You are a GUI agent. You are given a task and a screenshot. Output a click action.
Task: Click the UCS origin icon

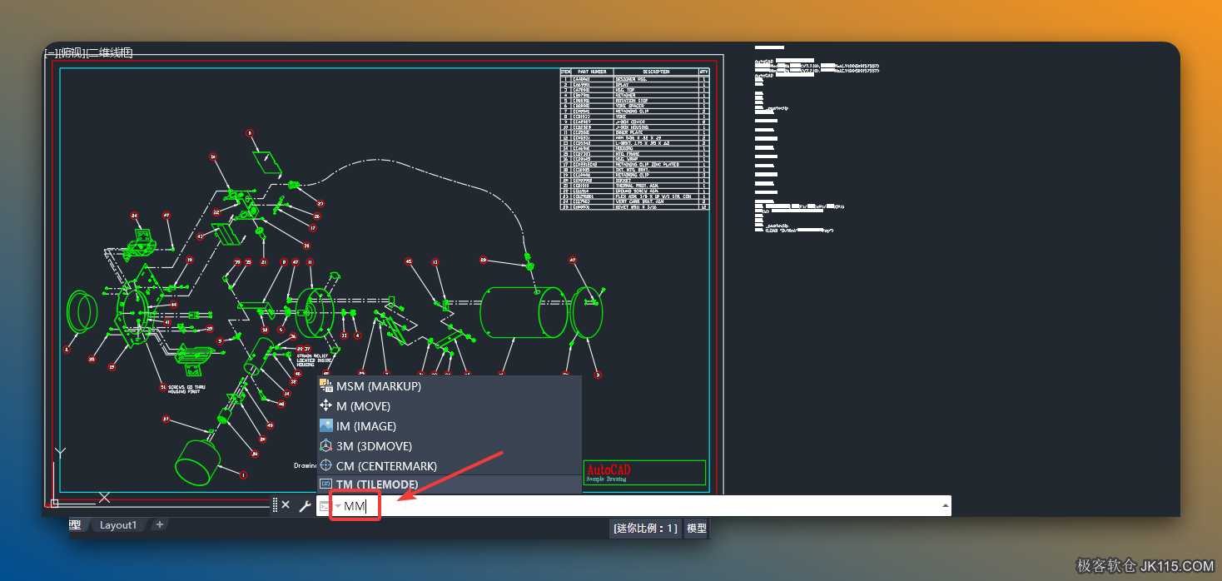(x=55, y=503)
